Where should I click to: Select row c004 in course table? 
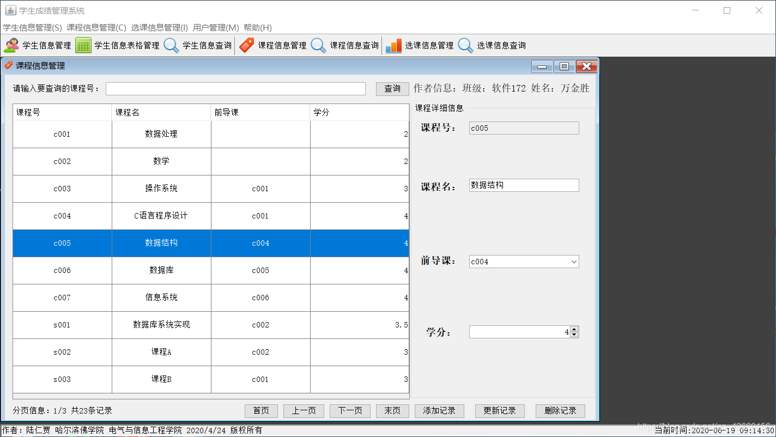(x=211, y=216)
